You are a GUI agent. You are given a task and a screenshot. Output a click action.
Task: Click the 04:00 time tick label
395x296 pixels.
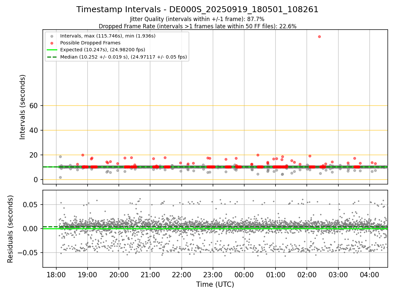pos(369,275)
